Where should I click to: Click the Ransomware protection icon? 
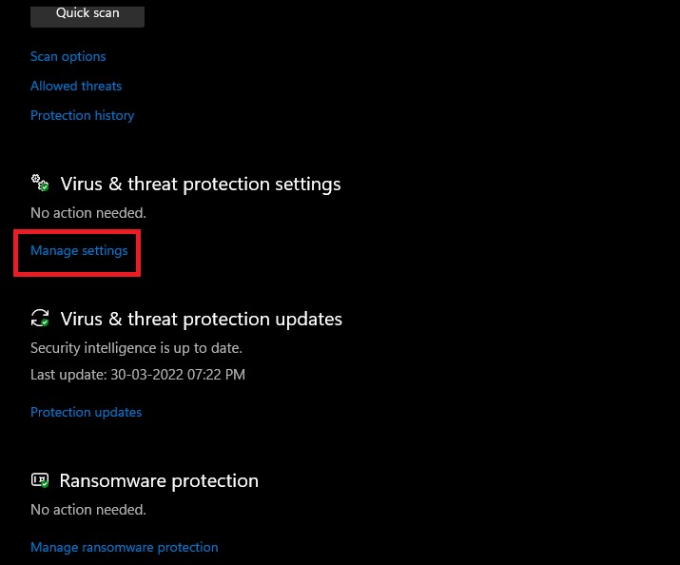(x=39, y=479)
